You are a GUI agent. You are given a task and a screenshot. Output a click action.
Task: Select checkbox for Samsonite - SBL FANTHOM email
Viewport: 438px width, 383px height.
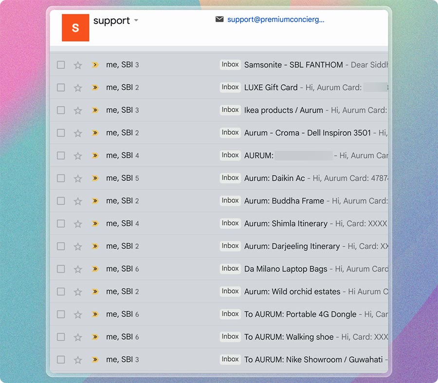(x=61, y=65)
